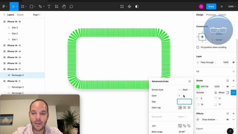
Task: Switch to the Layers tab
Action: (11, 15)
